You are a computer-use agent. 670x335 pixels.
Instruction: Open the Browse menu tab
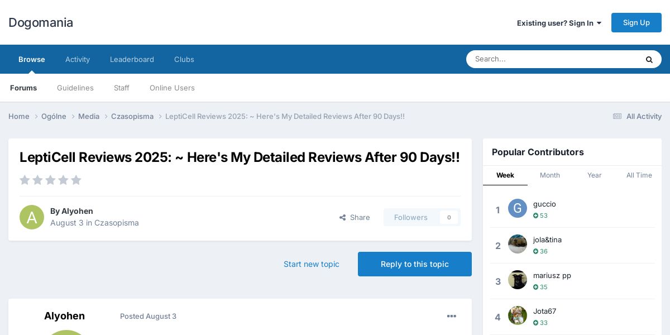32,59
